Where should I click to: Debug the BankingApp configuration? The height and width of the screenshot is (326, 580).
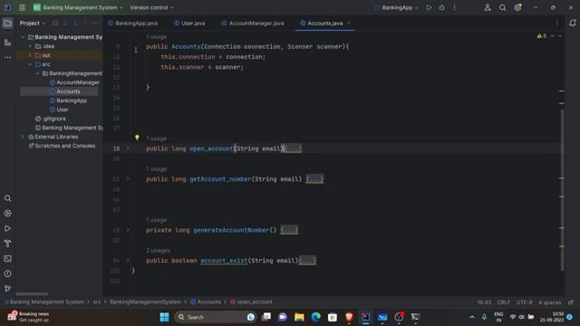click(441, 7)
